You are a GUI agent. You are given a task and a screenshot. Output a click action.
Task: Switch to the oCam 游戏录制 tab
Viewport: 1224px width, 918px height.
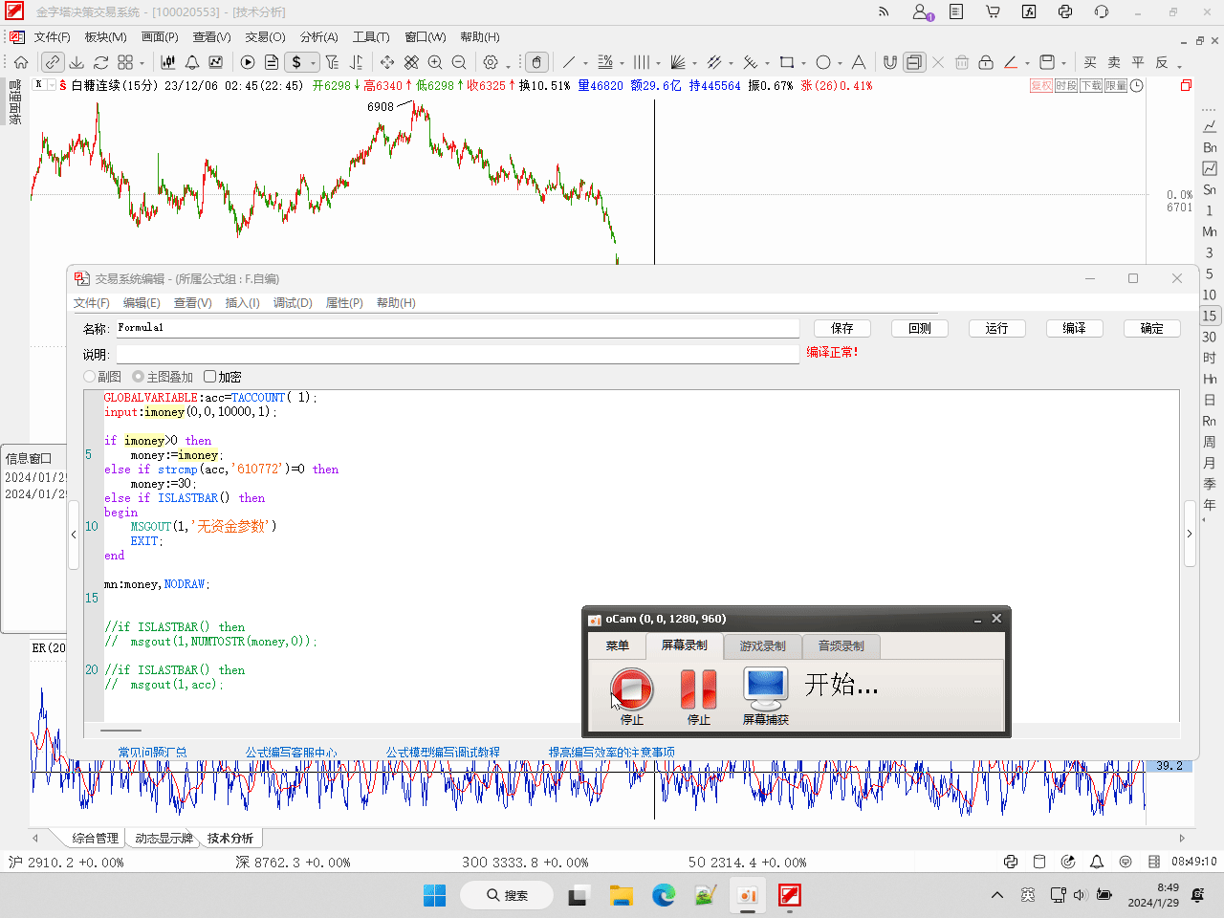pyautogui.click(x=762, y=645)
